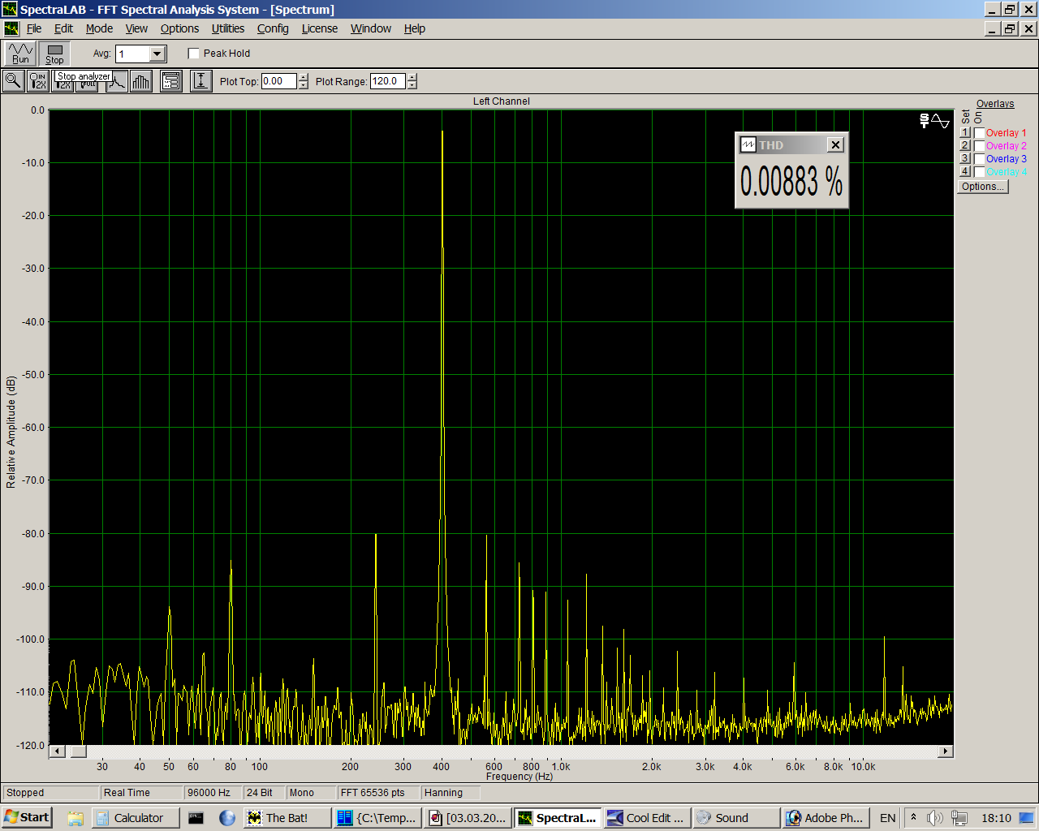Turn on Overlay 1 checkbox
Screen dimensions: 1039x831
980,133
